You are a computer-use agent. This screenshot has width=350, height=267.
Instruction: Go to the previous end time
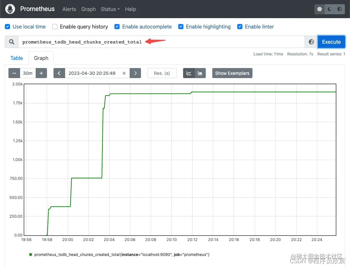59,73
